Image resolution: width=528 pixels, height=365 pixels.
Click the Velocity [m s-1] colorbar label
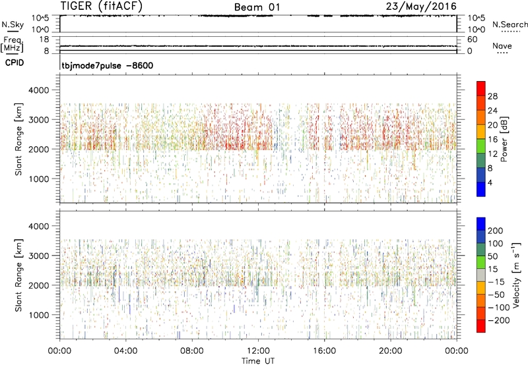(515, 275)
